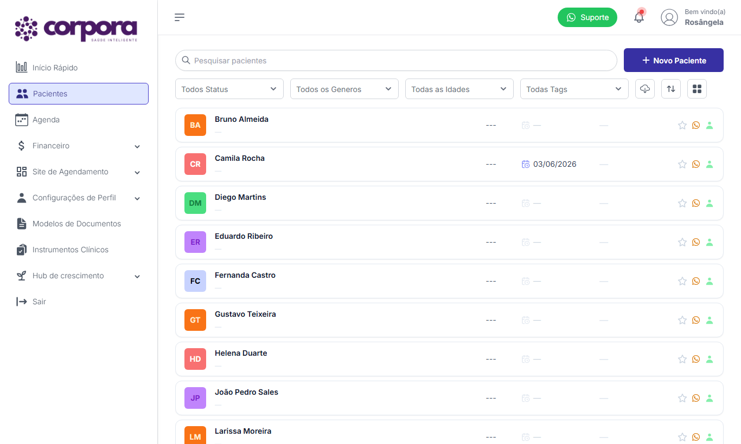Star Gustavo Teixeira as favorite
The image size is (741, 444).
pyautogui.click(x=682, y=320)
